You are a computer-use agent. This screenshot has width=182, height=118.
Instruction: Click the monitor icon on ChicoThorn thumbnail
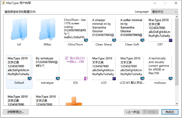tap(86, 40)
